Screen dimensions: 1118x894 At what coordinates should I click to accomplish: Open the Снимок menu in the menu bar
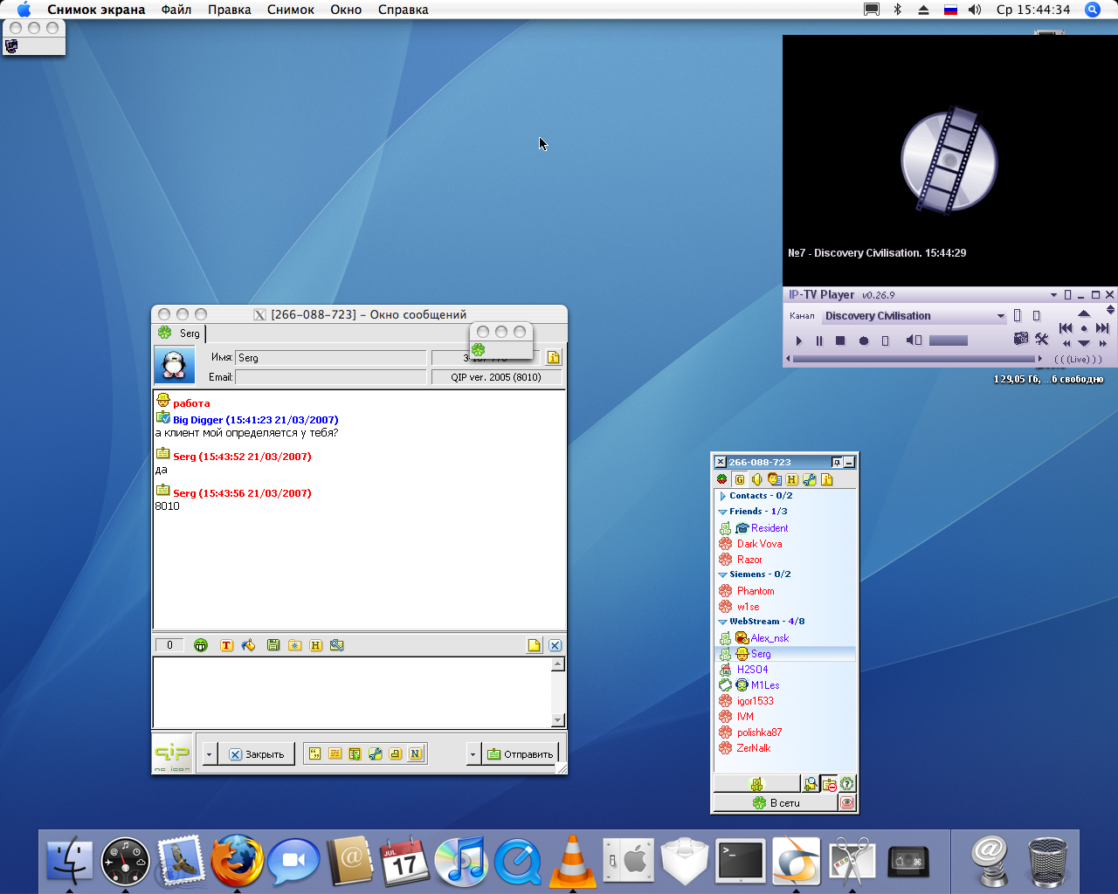coord(290,10)
